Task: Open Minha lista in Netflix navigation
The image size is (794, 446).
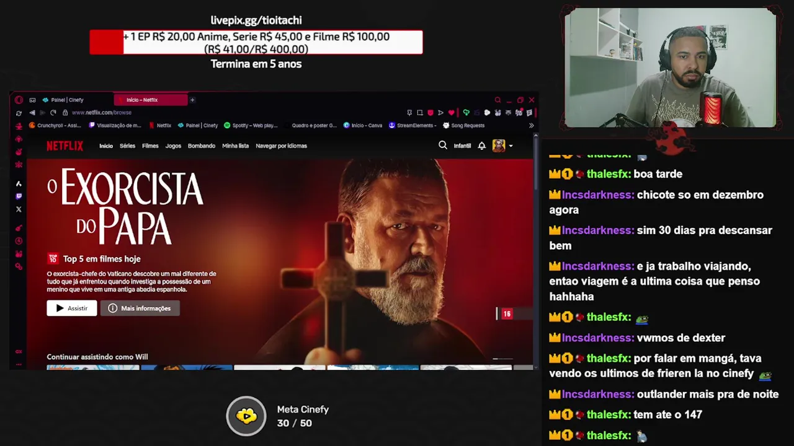Action: (235, 146)
